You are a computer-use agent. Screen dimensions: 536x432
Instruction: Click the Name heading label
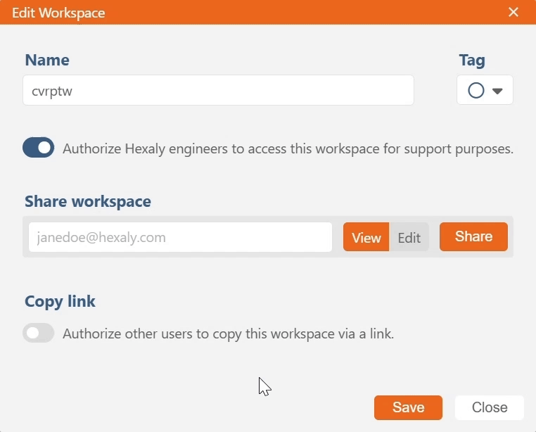click(x=47, y=61)
